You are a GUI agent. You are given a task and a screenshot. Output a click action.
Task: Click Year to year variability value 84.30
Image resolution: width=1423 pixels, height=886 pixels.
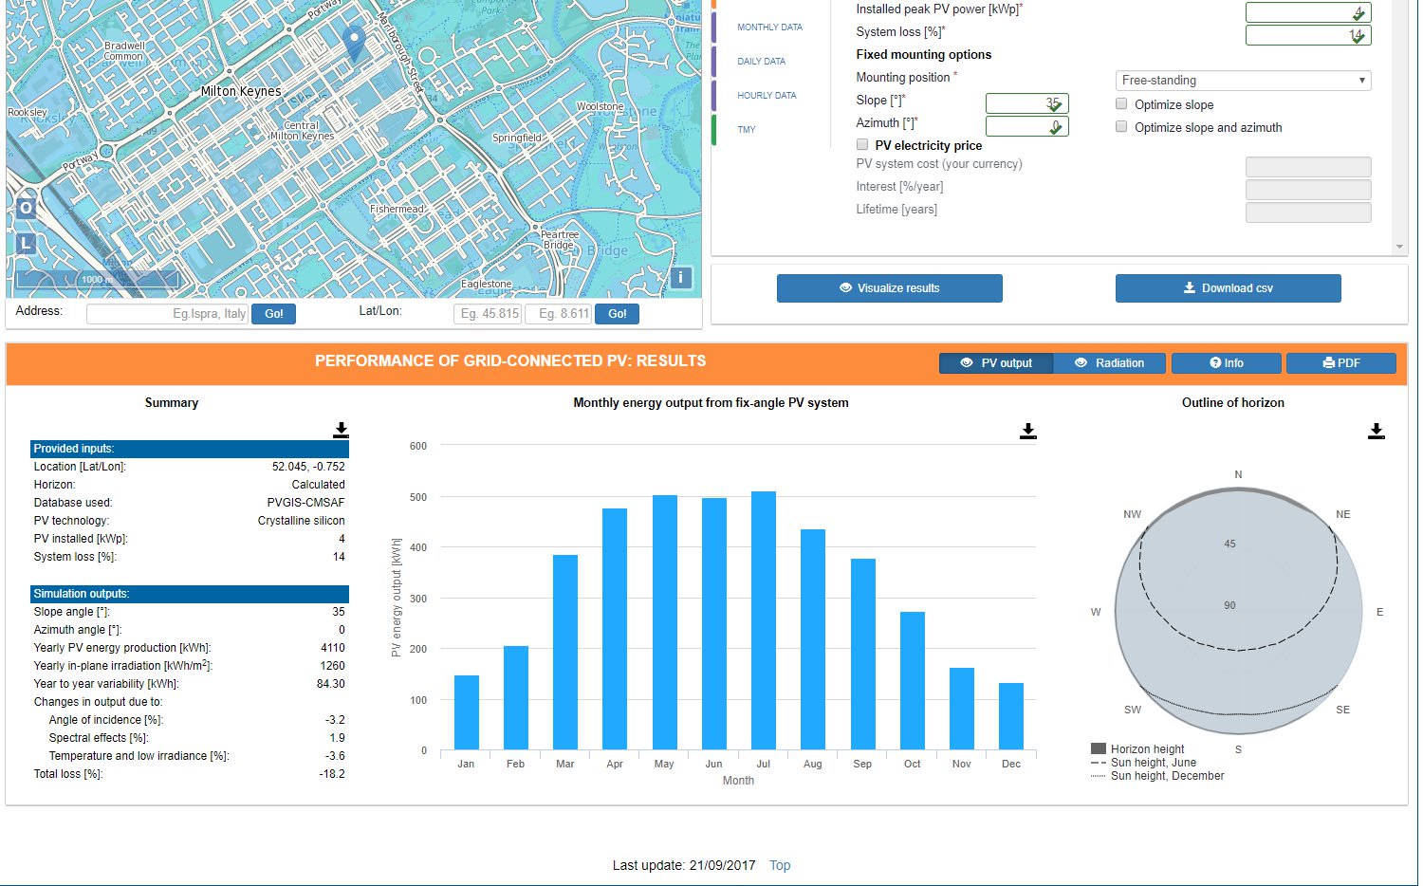tap(330, 684)
